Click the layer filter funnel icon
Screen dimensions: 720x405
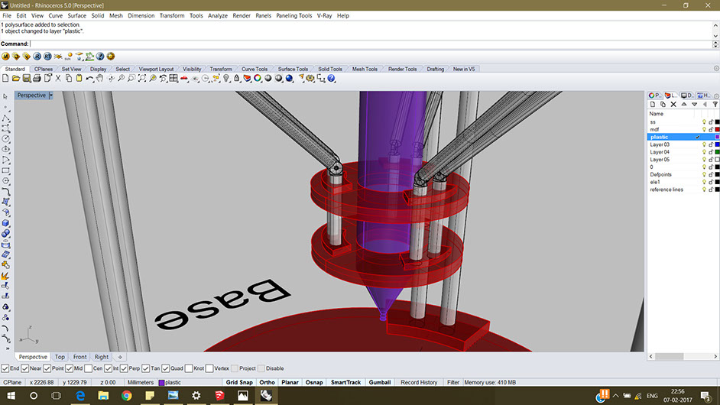point(715,104)
